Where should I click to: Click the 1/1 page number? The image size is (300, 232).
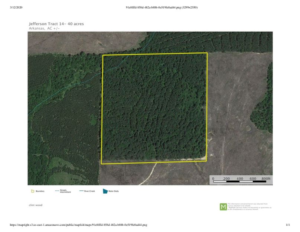click(287, 225)
